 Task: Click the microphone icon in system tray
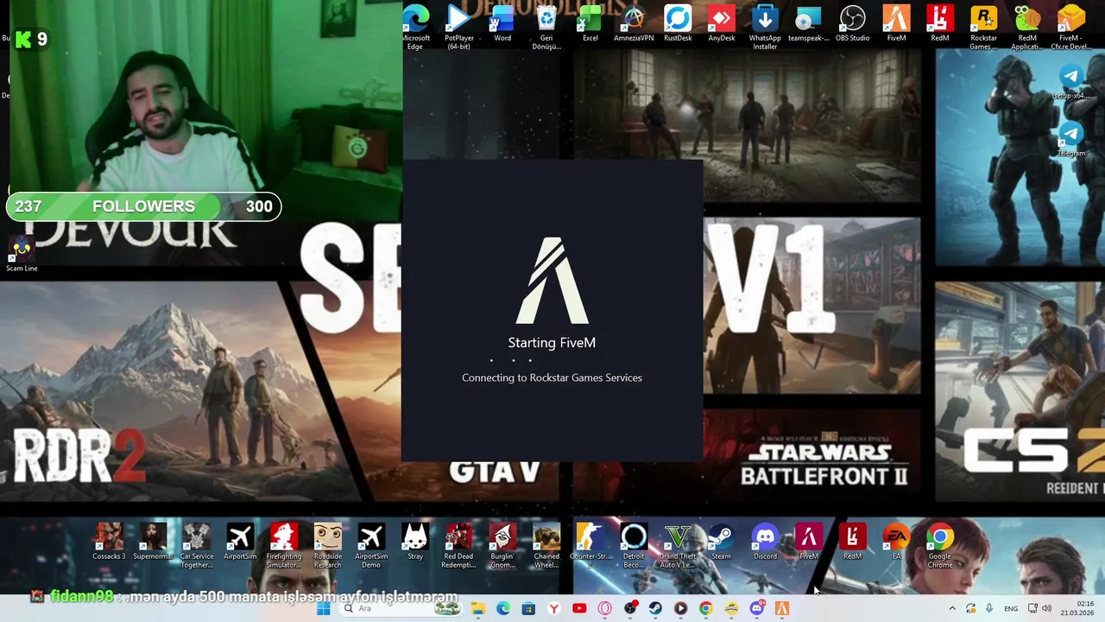tap(989, 608)
